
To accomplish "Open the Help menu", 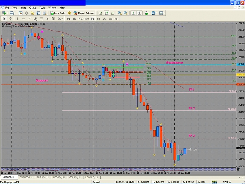I will tap(62, 7).
